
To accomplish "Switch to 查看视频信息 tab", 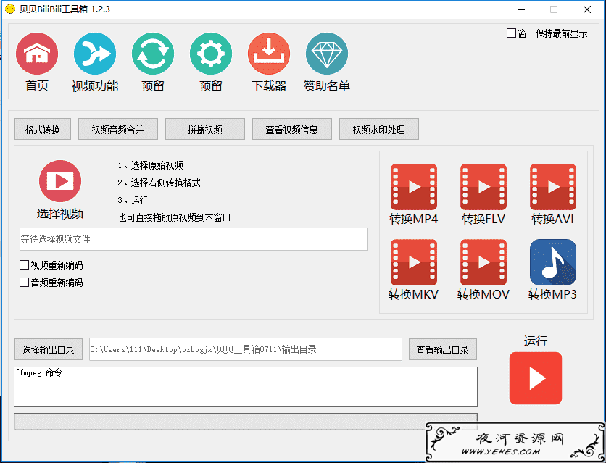I will click(x=292, y=129).
